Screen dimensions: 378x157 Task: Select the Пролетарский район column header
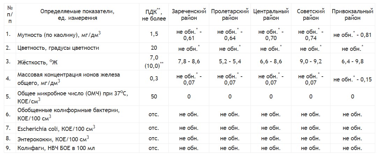(230, 15)
